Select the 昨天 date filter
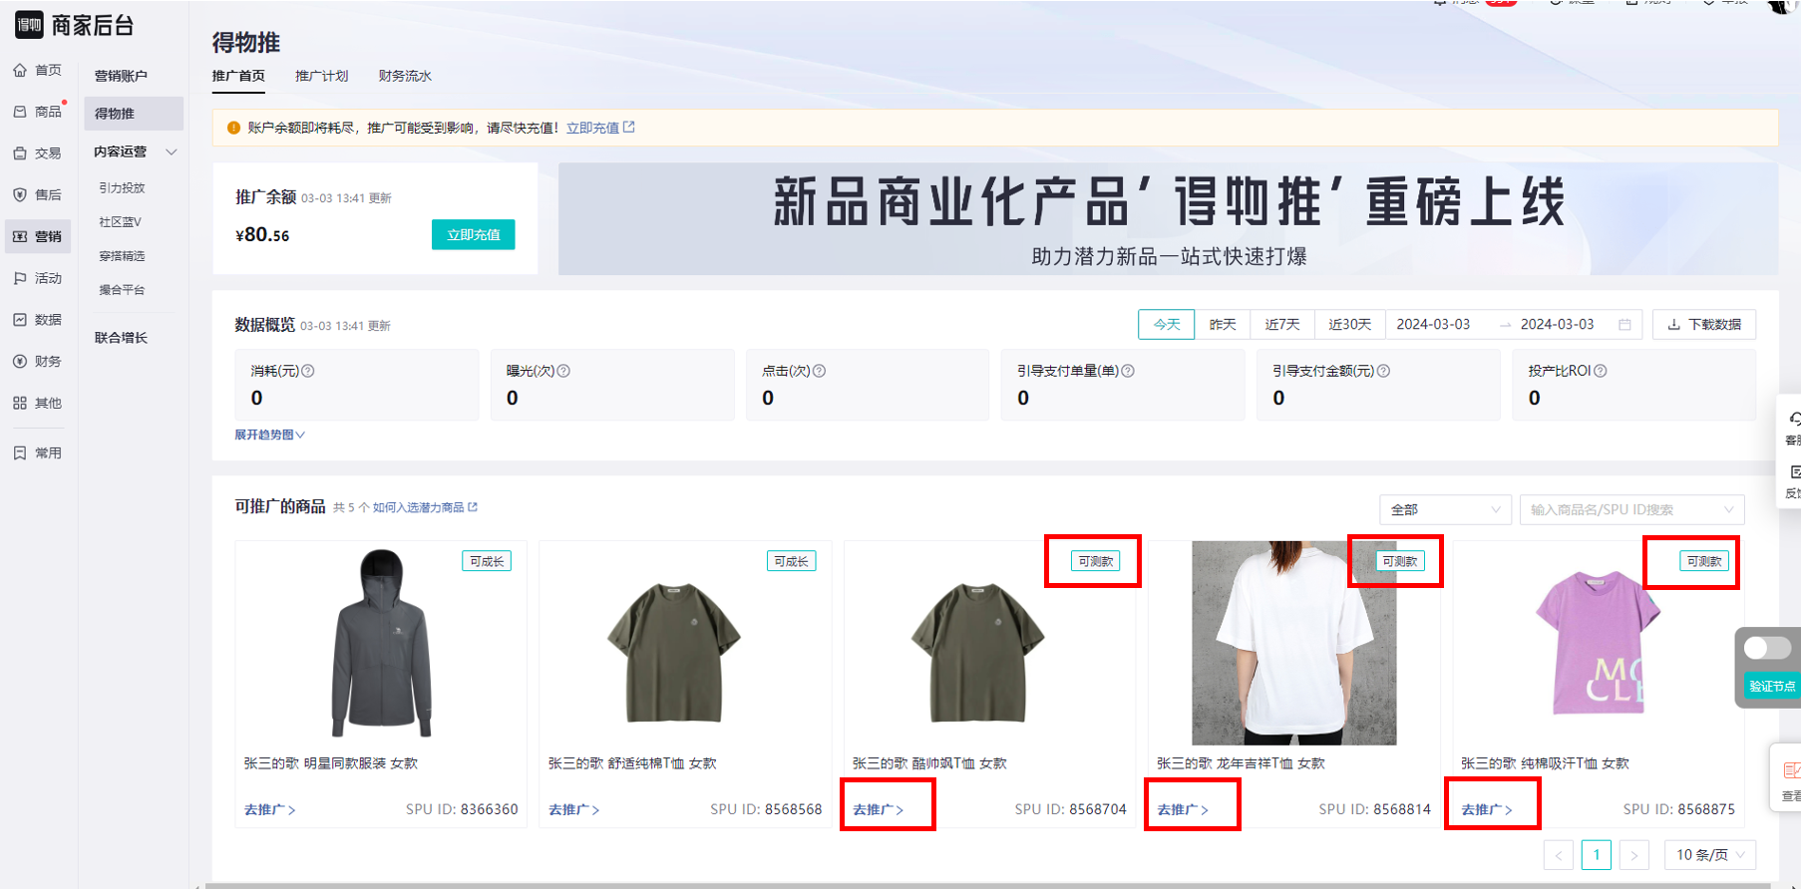The width and height of the screenshot is (1801, 889). (1223, 325)
